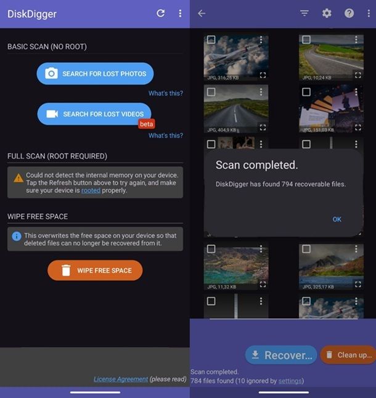
Task: Expand JPG 10,24 KB photo to fullscreen
Action: coord(358,75)
